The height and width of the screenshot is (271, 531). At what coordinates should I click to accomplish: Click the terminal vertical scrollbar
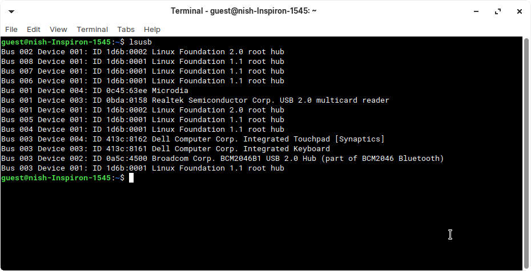(x=526, y=153)
